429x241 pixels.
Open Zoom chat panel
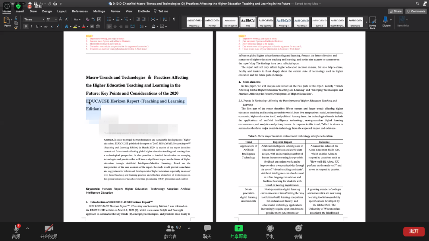(x=207, y=231)
